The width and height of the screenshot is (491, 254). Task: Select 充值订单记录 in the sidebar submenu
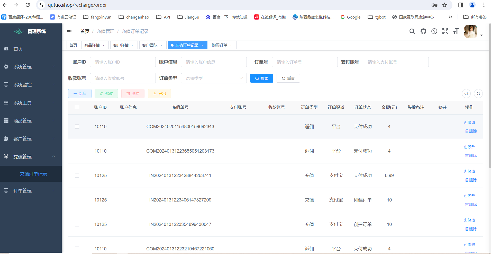[x=31, y=174]
